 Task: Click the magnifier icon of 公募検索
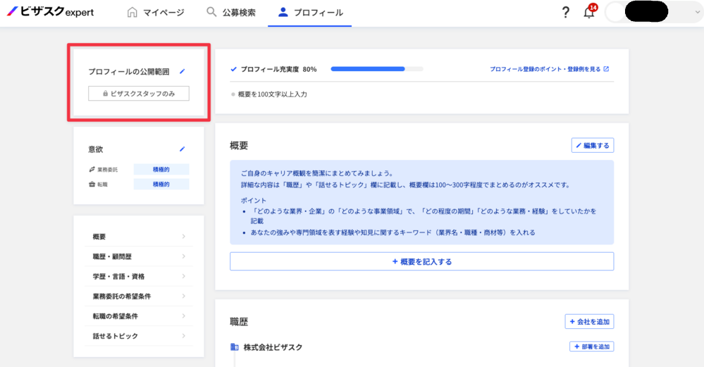211,12
